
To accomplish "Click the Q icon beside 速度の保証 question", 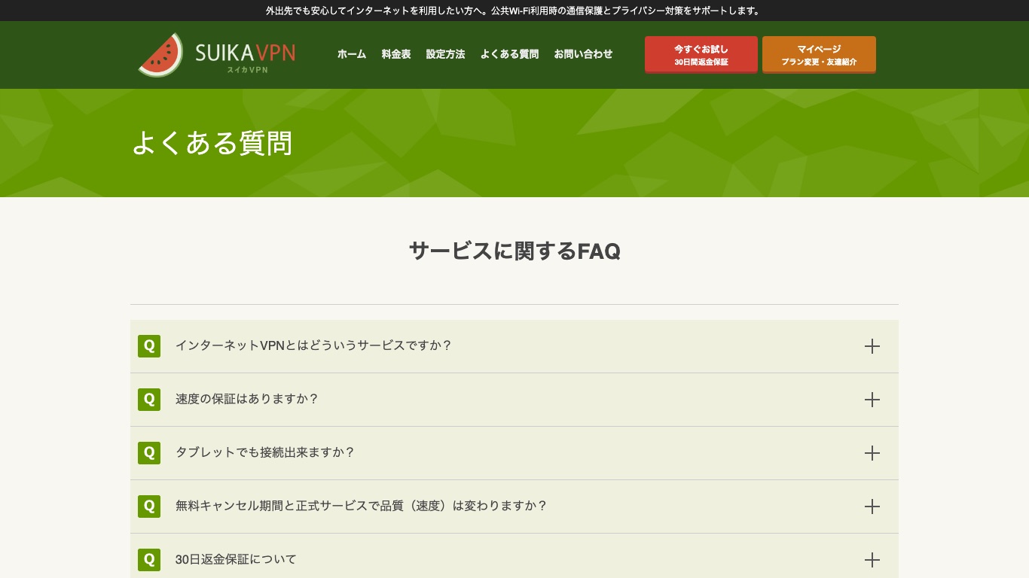I will pos(149,400).
